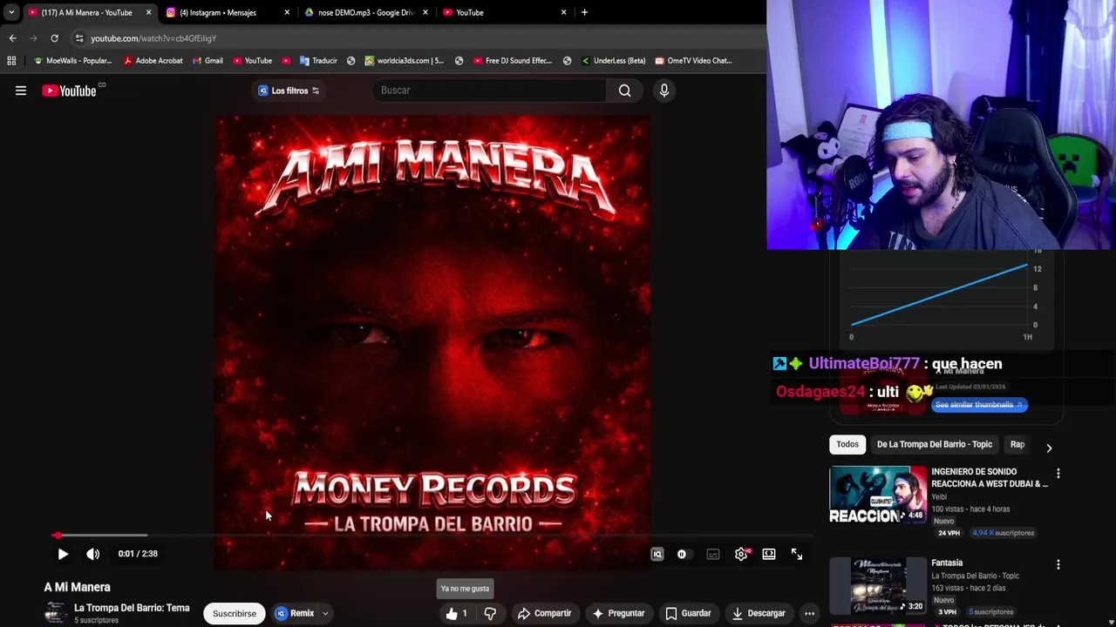Open Los filtros options
The image size is (1116, 627).
coord(289,91)
